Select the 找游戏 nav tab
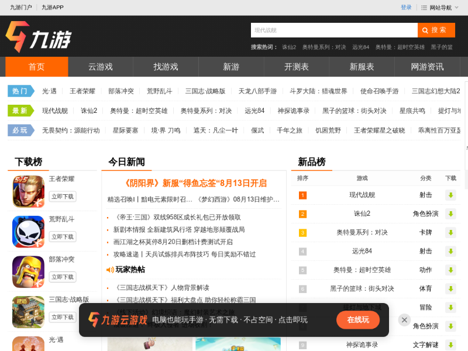468x351 pixels. coord(166,67)
